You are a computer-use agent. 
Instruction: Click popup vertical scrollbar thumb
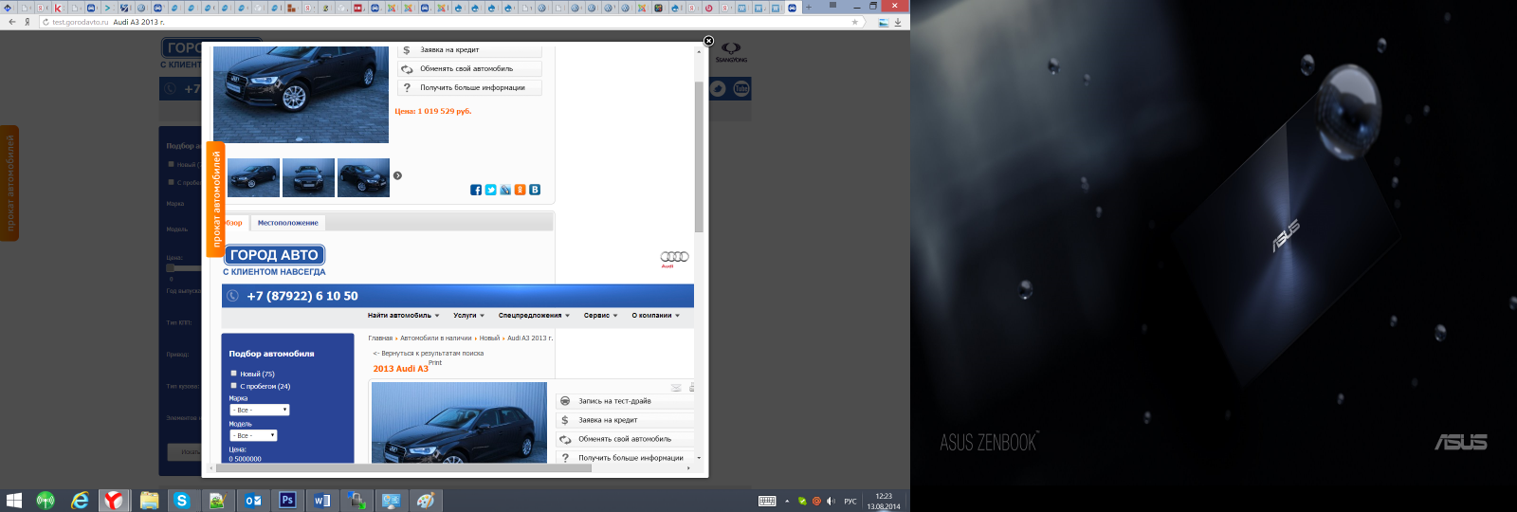[699, 156]
